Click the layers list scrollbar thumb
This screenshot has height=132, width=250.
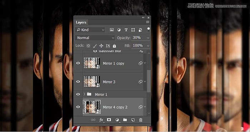(x=149, y=81)
